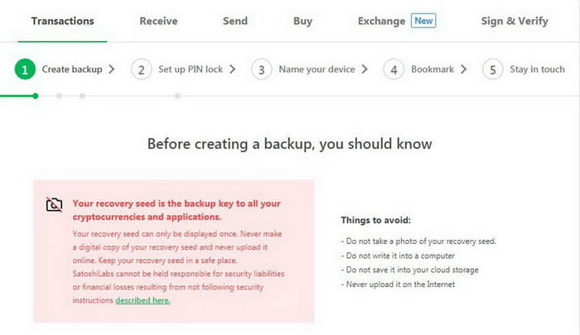Click the step 5 number circle
This screenshot has width=580, height=335.
[493, 69]
